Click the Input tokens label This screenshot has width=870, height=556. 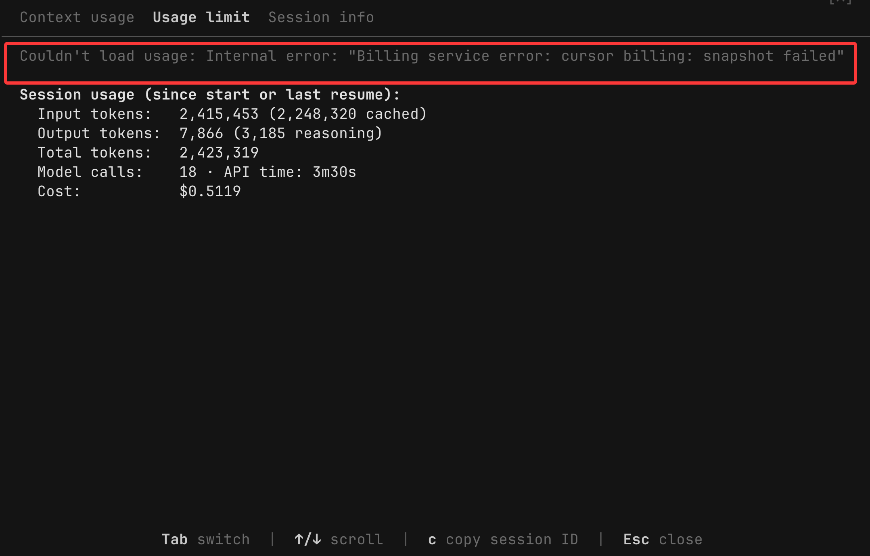click(x=94, y=114)
